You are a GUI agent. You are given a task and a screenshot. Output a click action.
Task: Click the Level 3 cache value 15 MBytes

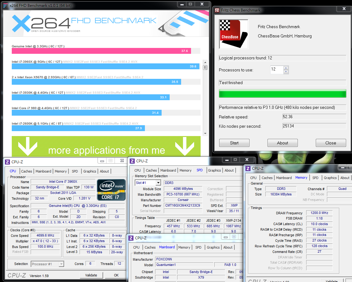point(94,252)
